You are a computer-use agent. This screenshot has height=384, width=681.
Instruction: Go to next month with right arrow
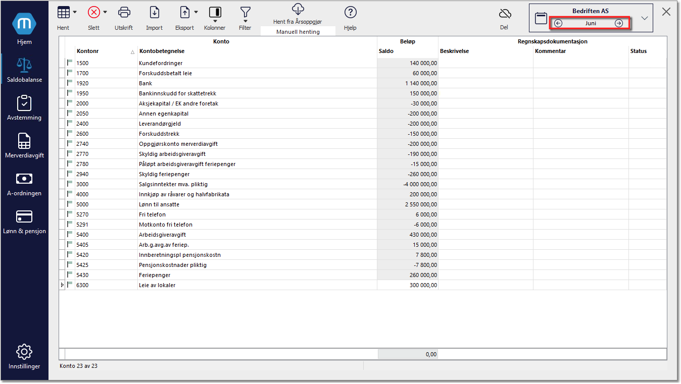coord(618,23)
